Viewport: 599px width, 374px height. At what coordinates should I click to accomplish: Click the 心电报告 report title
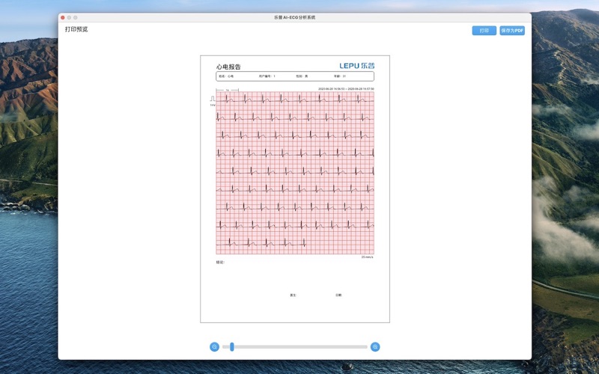pos(228,67)
